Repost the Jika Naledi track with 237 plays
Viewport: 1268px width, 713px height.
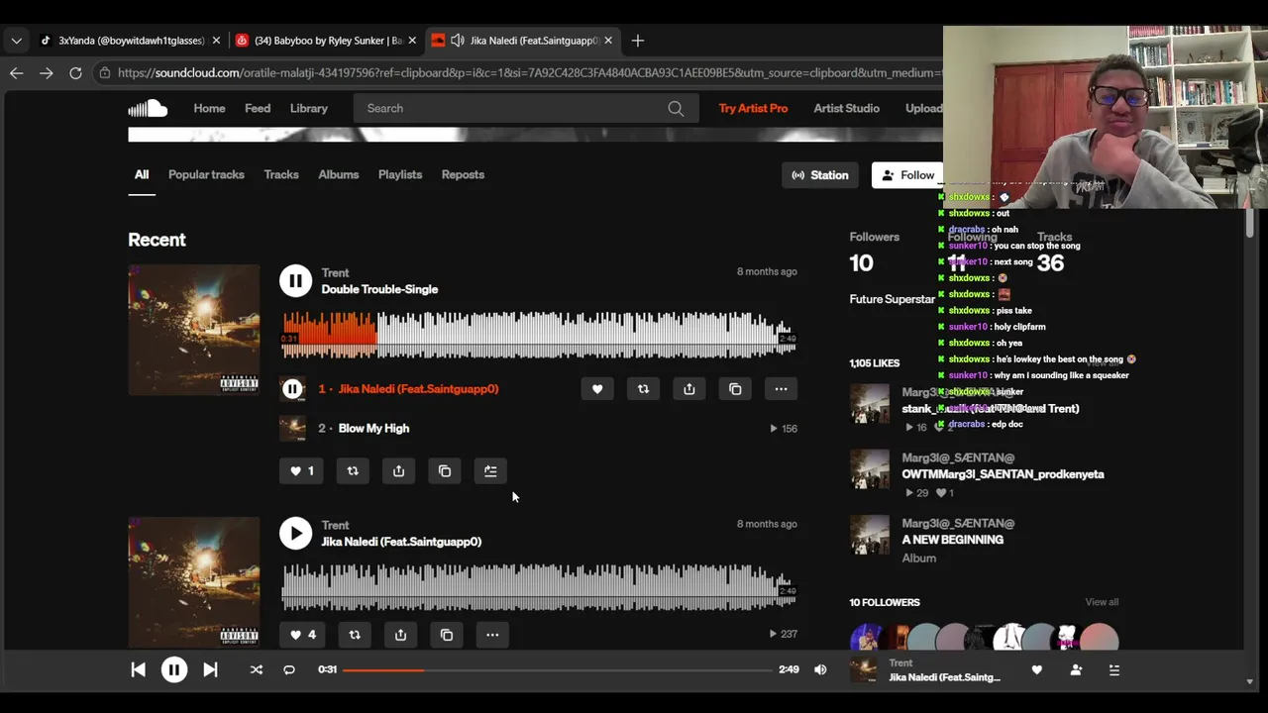point(355,635)
